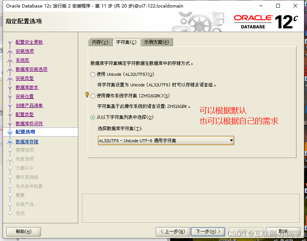
Task: Go to step 配置安全更新
Action: (x=29, y=42)
